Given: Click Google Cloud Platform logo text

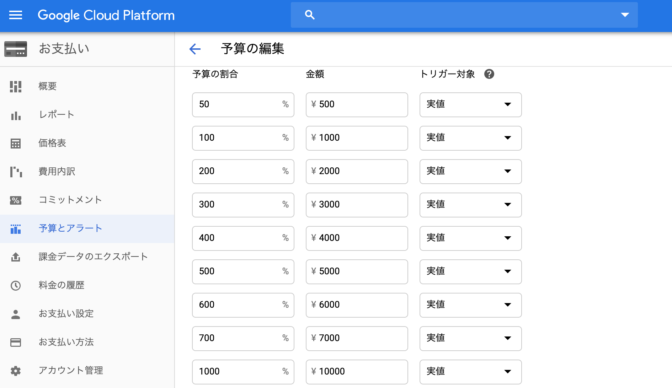Looking at the screenshot, I should click(106, 15).
